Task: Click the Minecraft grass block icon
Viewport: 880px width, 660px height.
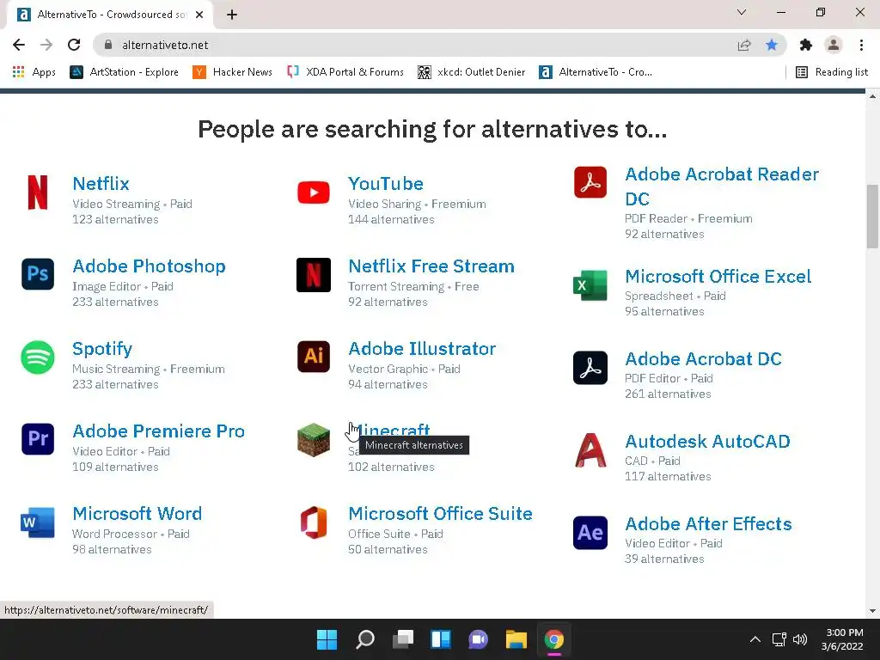Action: (314, 439)
